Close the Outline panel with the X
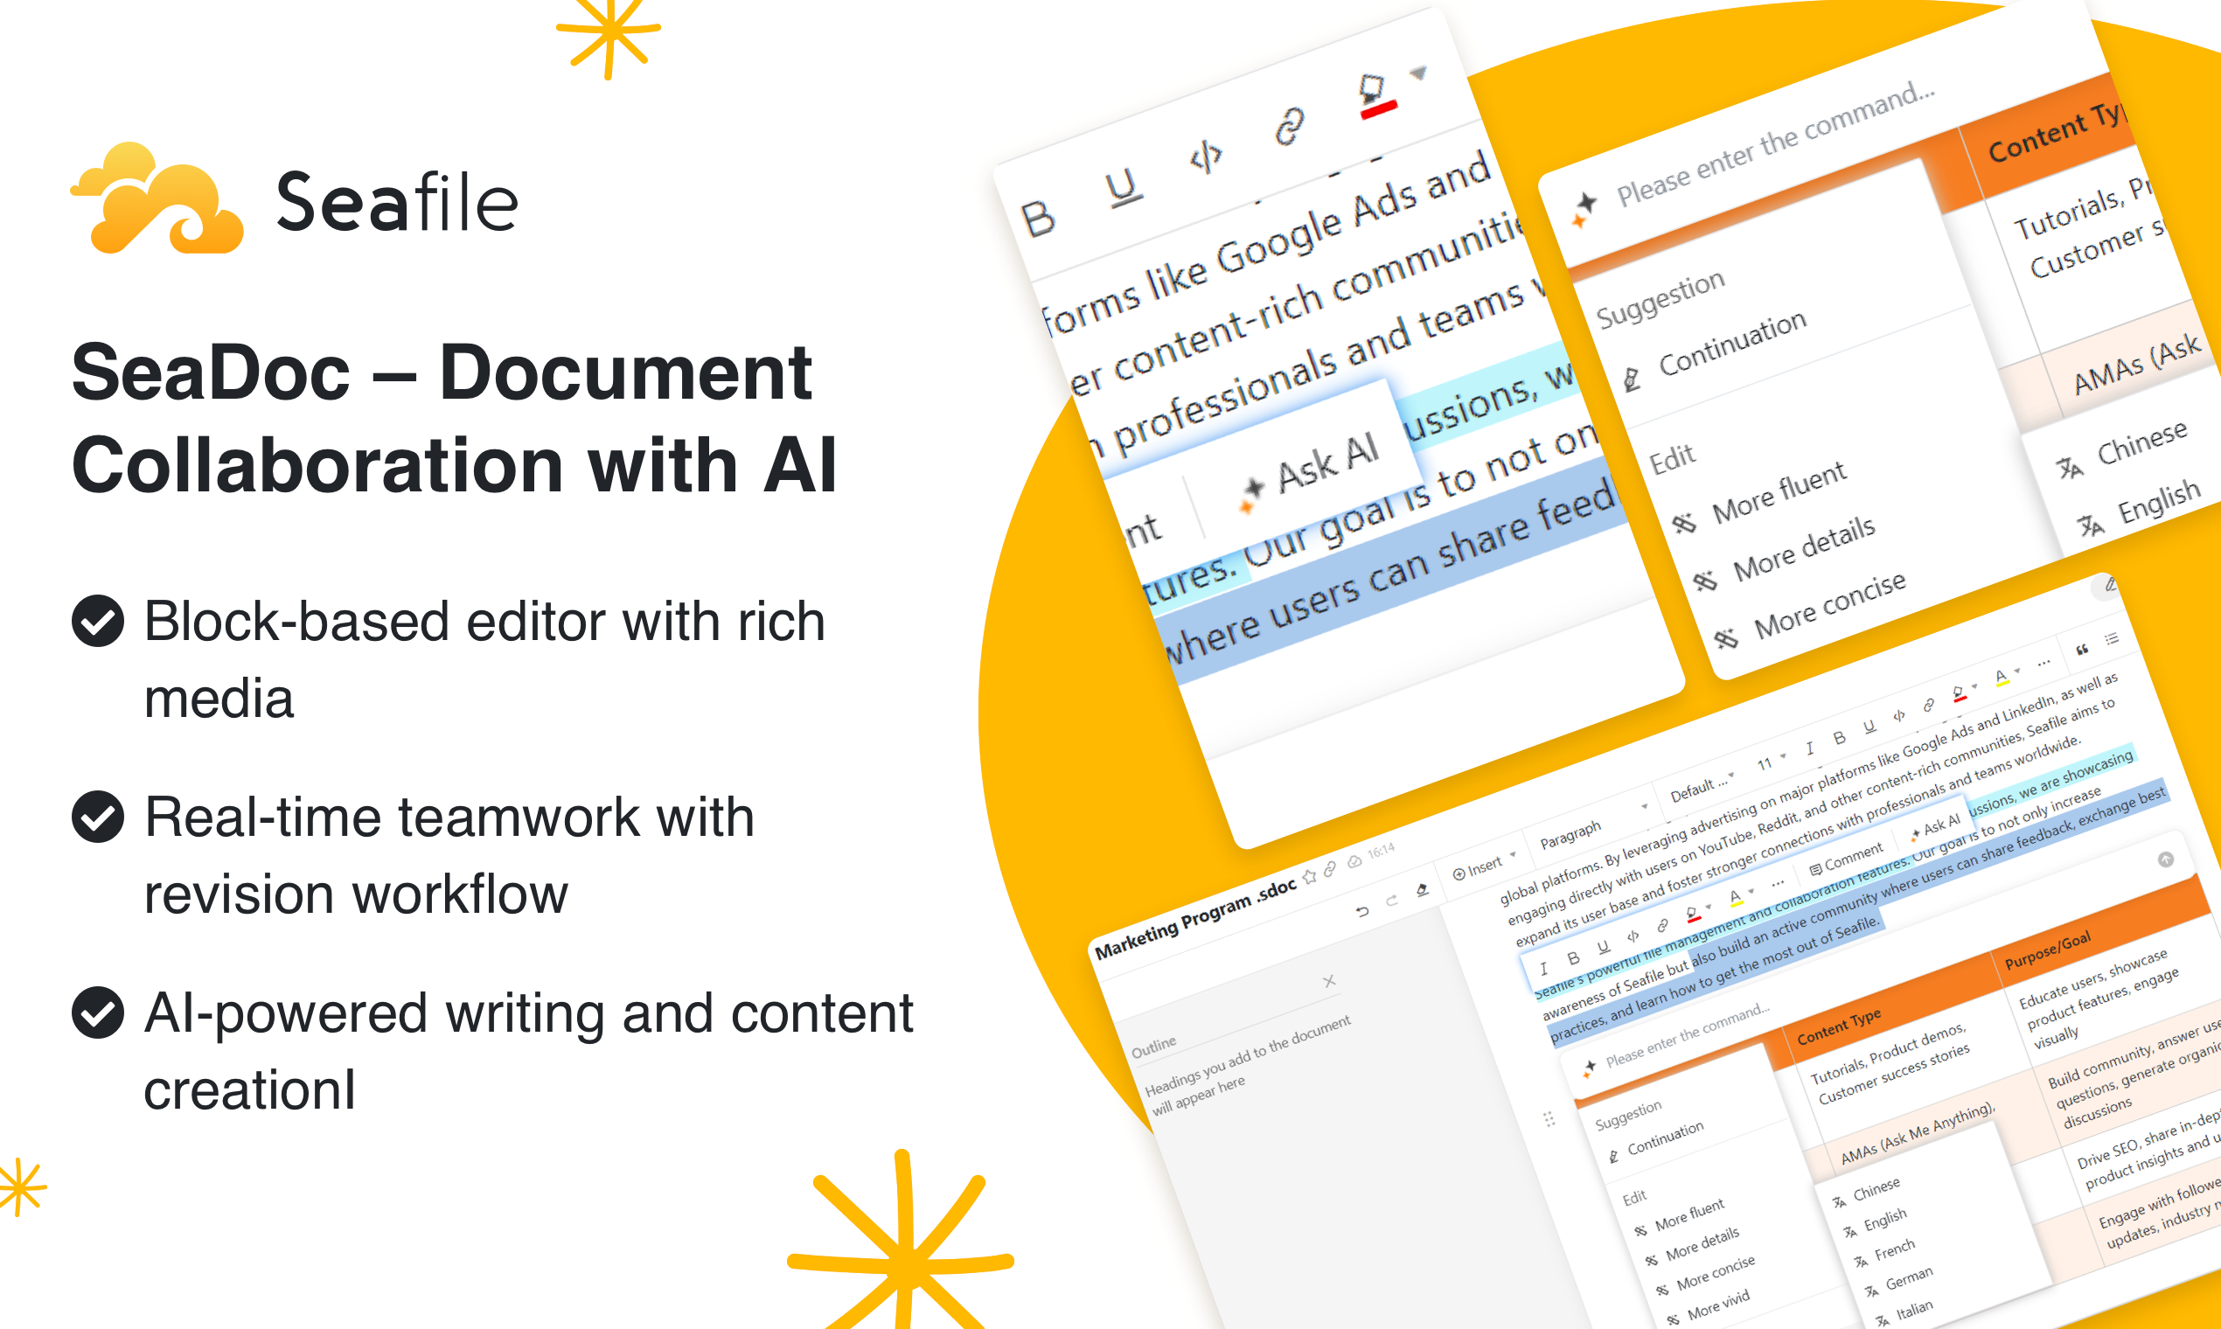Viewport: 2221px width, 1329px height. (x=1329, y=982)
